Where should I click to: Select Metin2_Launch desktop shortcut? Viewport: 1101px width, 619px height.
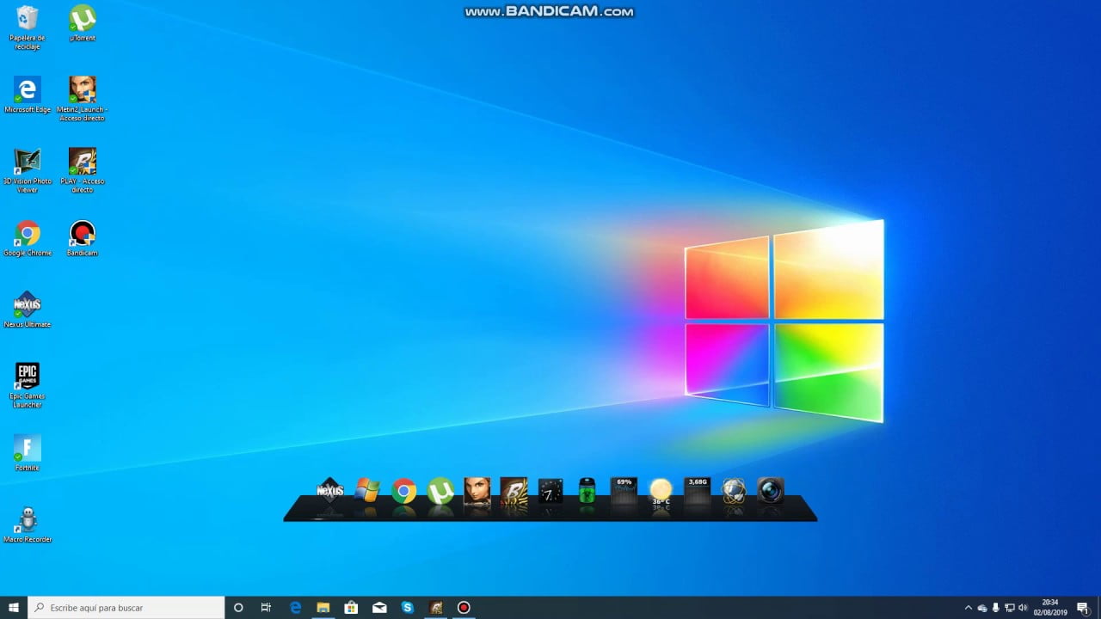83,99
